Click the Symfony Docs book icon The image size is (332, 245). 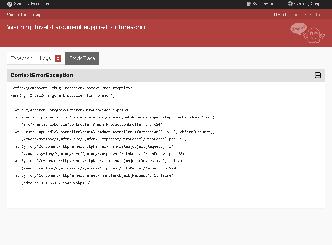249,4
